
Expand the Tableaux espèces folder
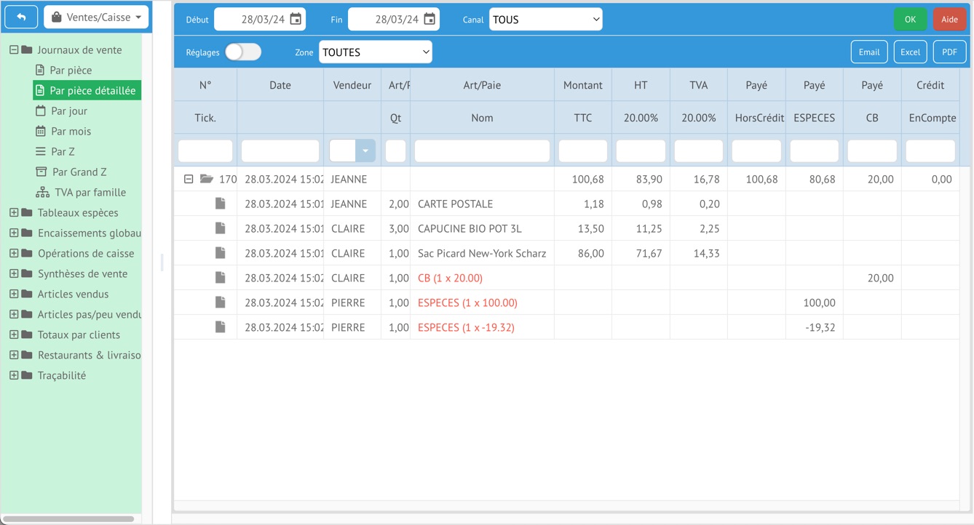[14, 213]
